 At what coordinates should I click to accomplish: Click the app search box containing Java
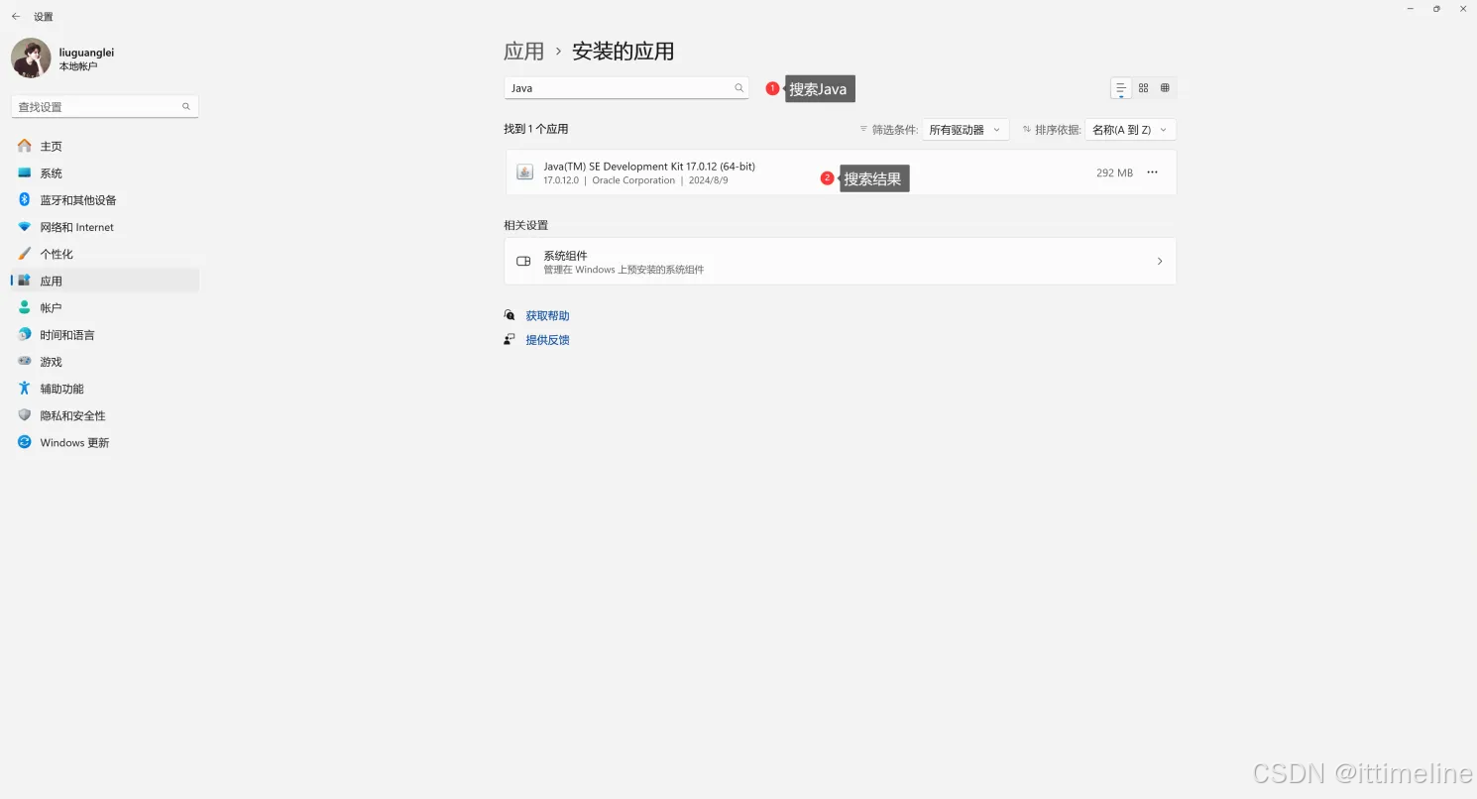click(x=625, y=88)
